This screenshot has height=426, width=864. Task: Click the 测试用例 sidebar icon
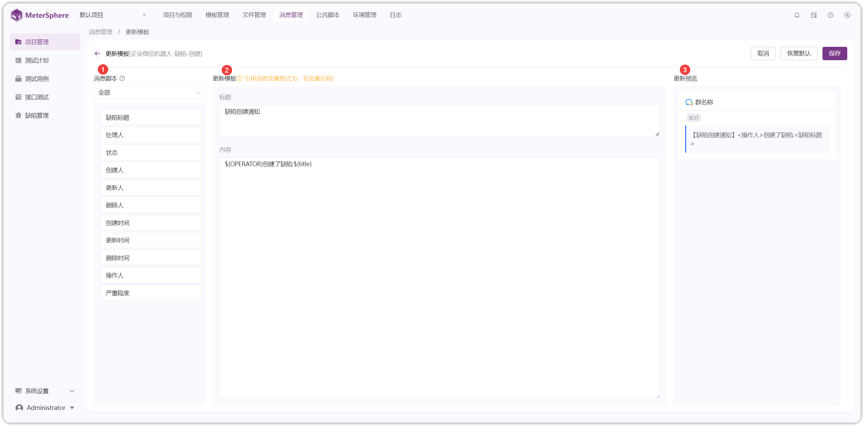(18, 79)
